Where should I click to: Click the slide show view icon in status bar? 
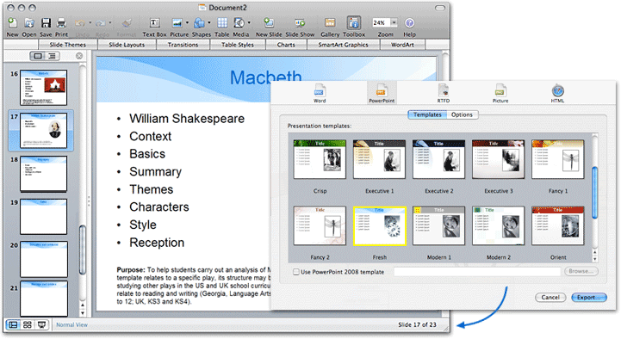pyautogui.click(x=41, y=324)
